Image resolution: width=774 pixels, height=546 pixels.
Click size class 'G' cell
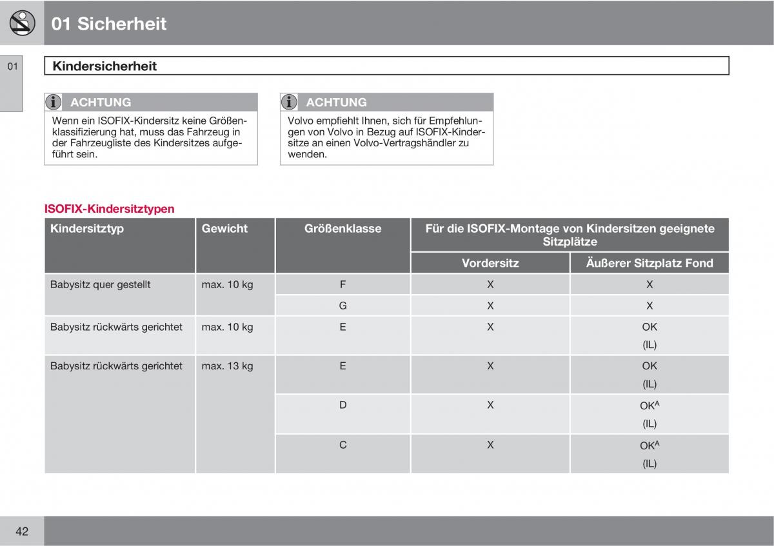click(343, 306)
